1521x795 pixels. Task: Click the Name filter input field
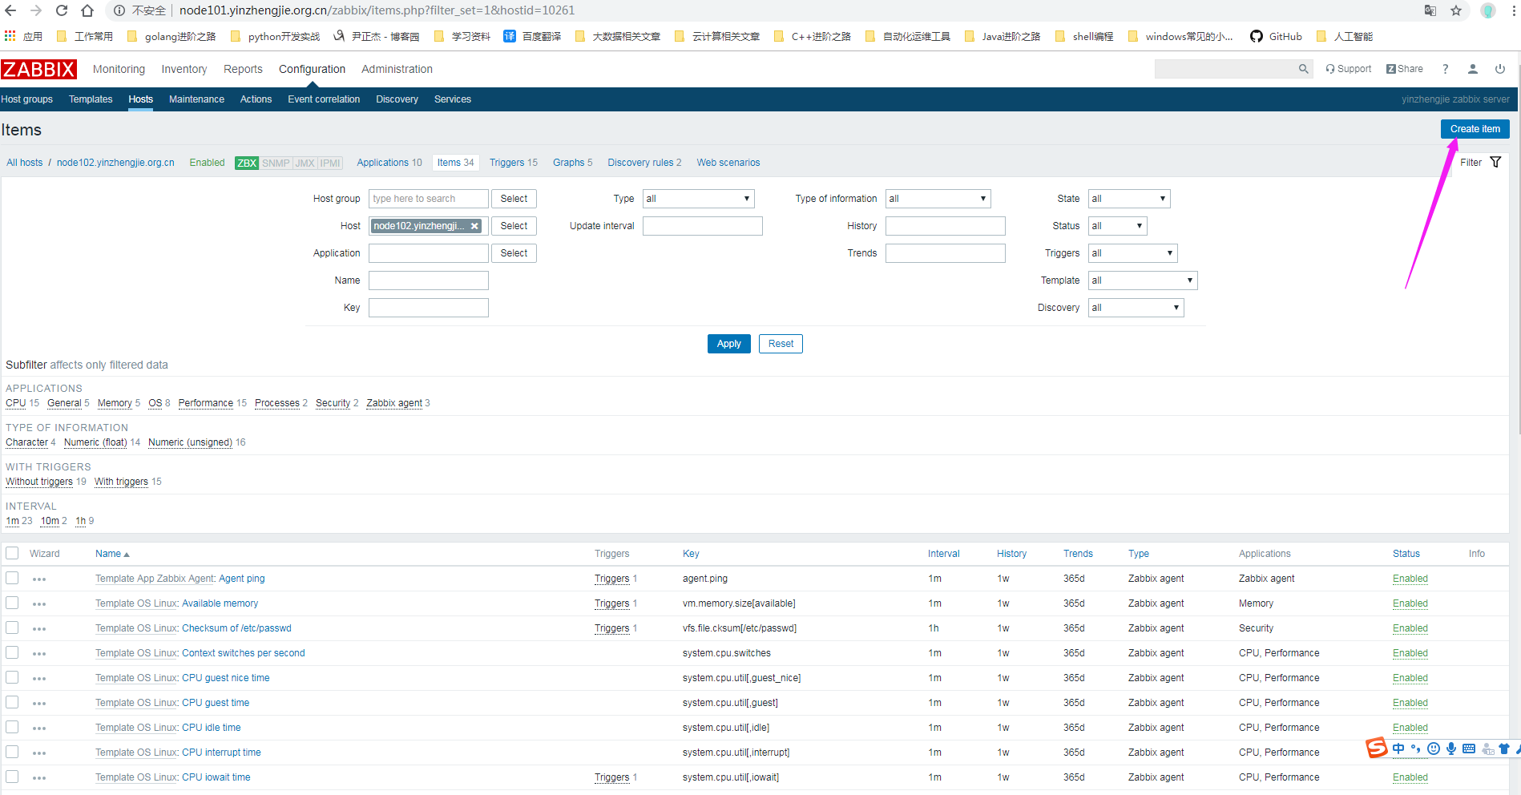pos(428,280)
